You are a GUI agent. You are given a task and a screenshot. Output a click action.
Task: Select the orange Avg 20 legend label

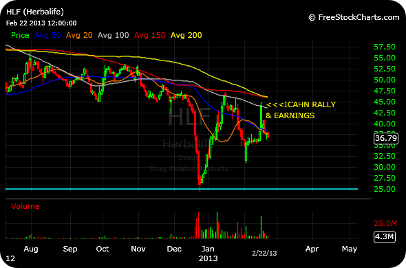[x=79, y=35]
